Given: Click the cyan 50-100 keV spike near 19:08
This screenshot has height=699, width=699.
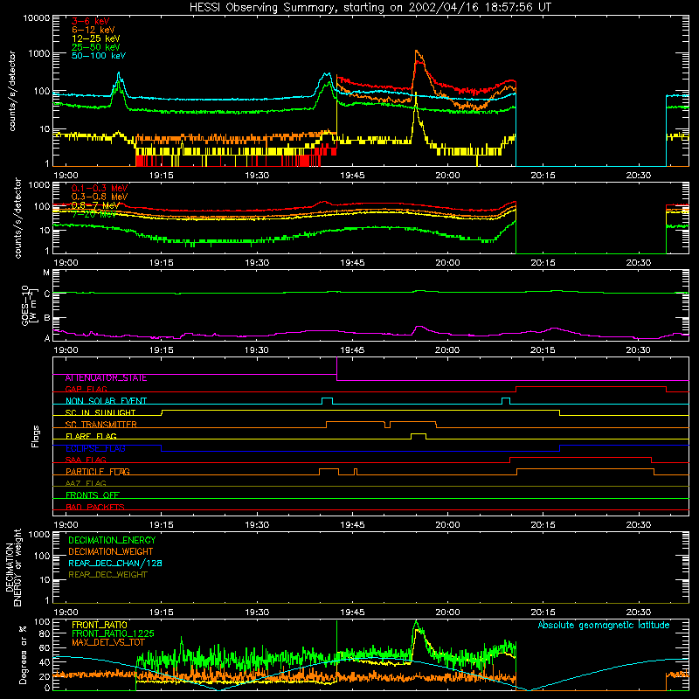Looking at the screenshot, I should (119, 73).
